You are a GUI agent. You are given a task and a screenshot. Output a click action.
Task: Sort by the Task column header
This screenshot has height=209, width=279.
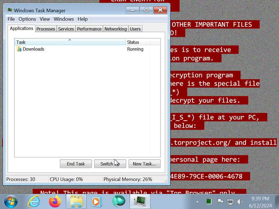[x=70, y=42]
